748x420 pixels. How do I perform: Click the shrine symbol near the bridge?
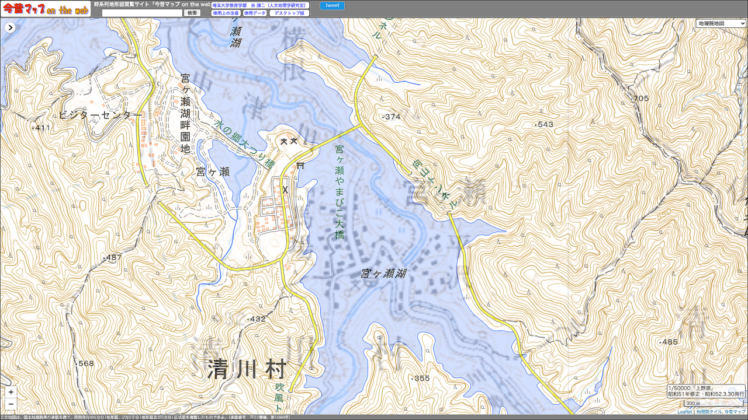click(x=301, y=166)
